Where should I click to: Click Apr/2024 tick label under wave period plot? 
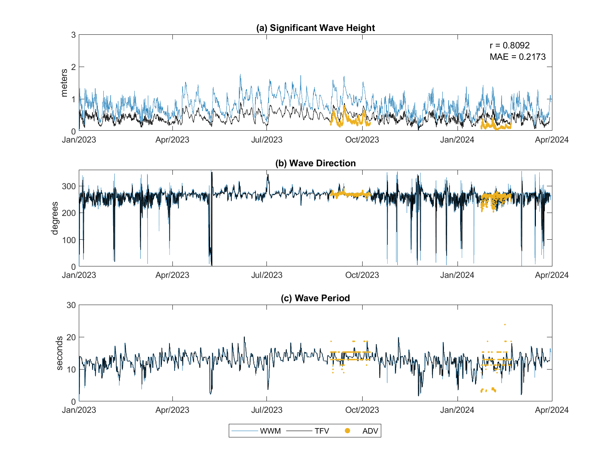[x=552, y=410]
